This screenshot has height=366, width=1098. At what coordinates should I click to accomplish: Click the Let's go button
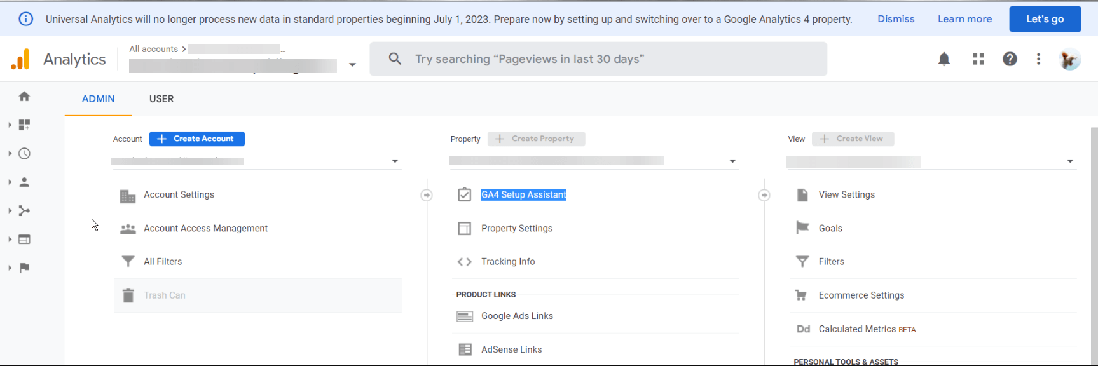click(1045, 19)
